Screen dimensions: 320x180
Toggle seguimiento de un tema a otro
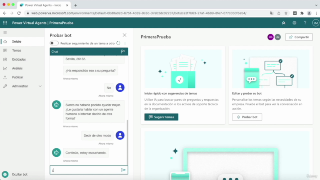tap(54, 43)
